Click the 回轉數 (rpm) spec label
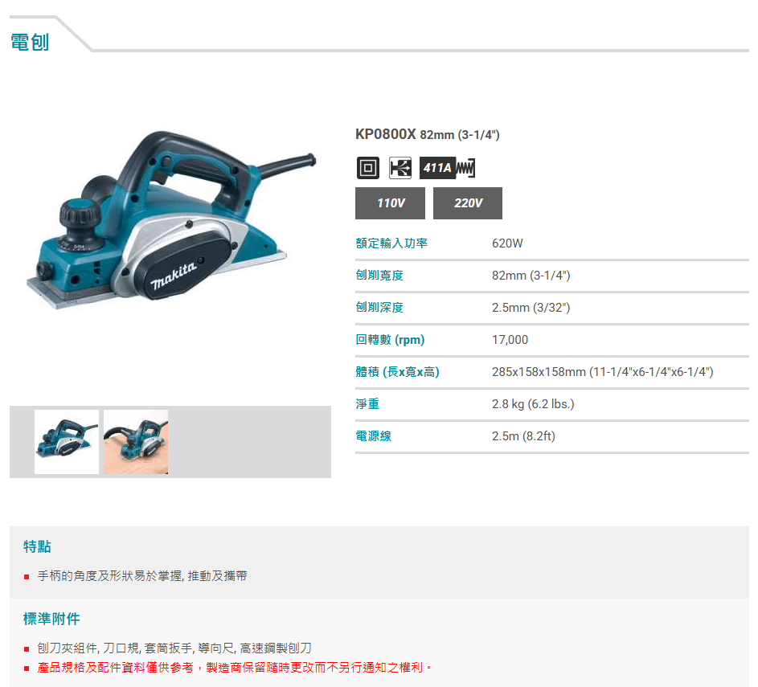Screen dimensions: 758x687 tap(390, 340)
